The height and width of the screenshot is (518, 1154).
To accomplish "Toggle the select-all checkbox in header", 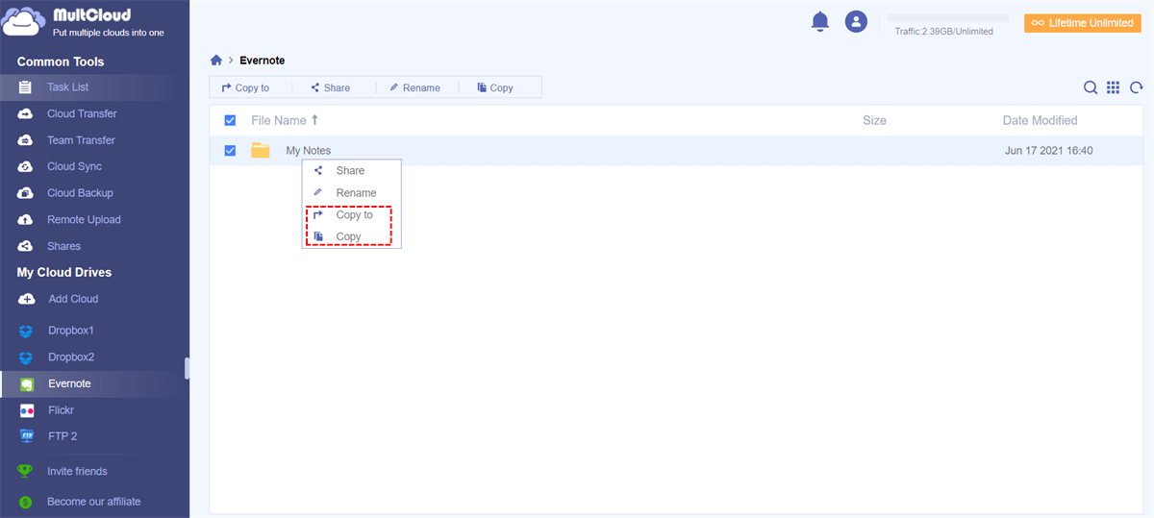I will (x=230, y=120).
